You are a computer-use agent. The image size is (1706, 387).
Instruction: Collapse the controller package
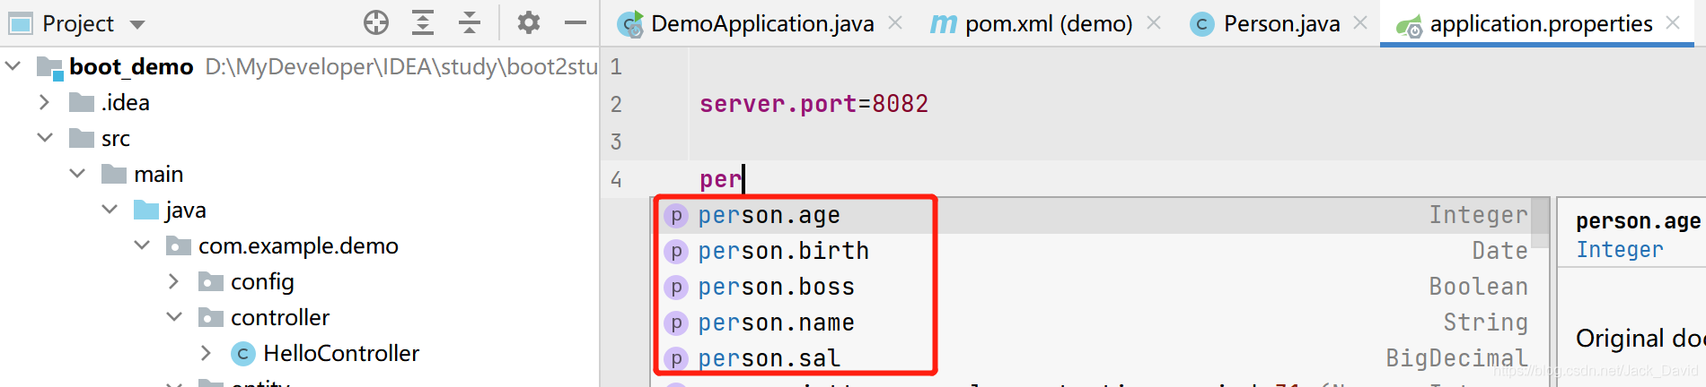[x=174, y=317]
